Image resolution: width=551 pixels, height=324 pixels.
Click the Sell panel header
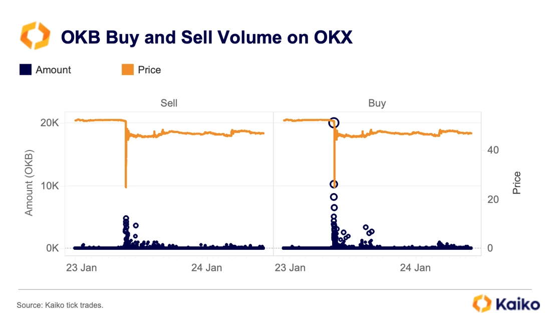[169, 103]
